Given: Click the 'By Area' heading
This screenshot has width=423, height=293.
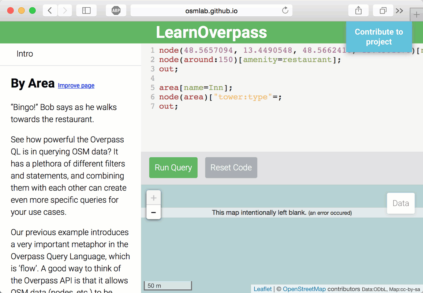Looking at the screenshot, I should coord(33,83).
